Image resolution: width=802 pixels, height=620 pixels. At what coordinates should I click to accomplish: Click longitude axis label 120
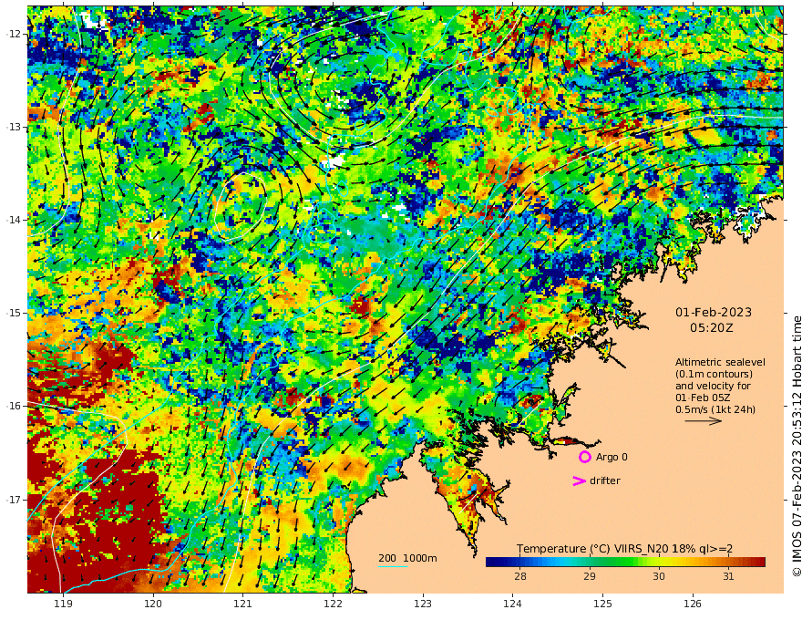153,604
